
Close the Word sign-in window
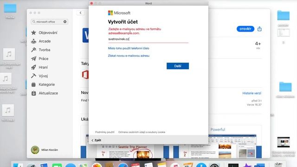(92, 3)
